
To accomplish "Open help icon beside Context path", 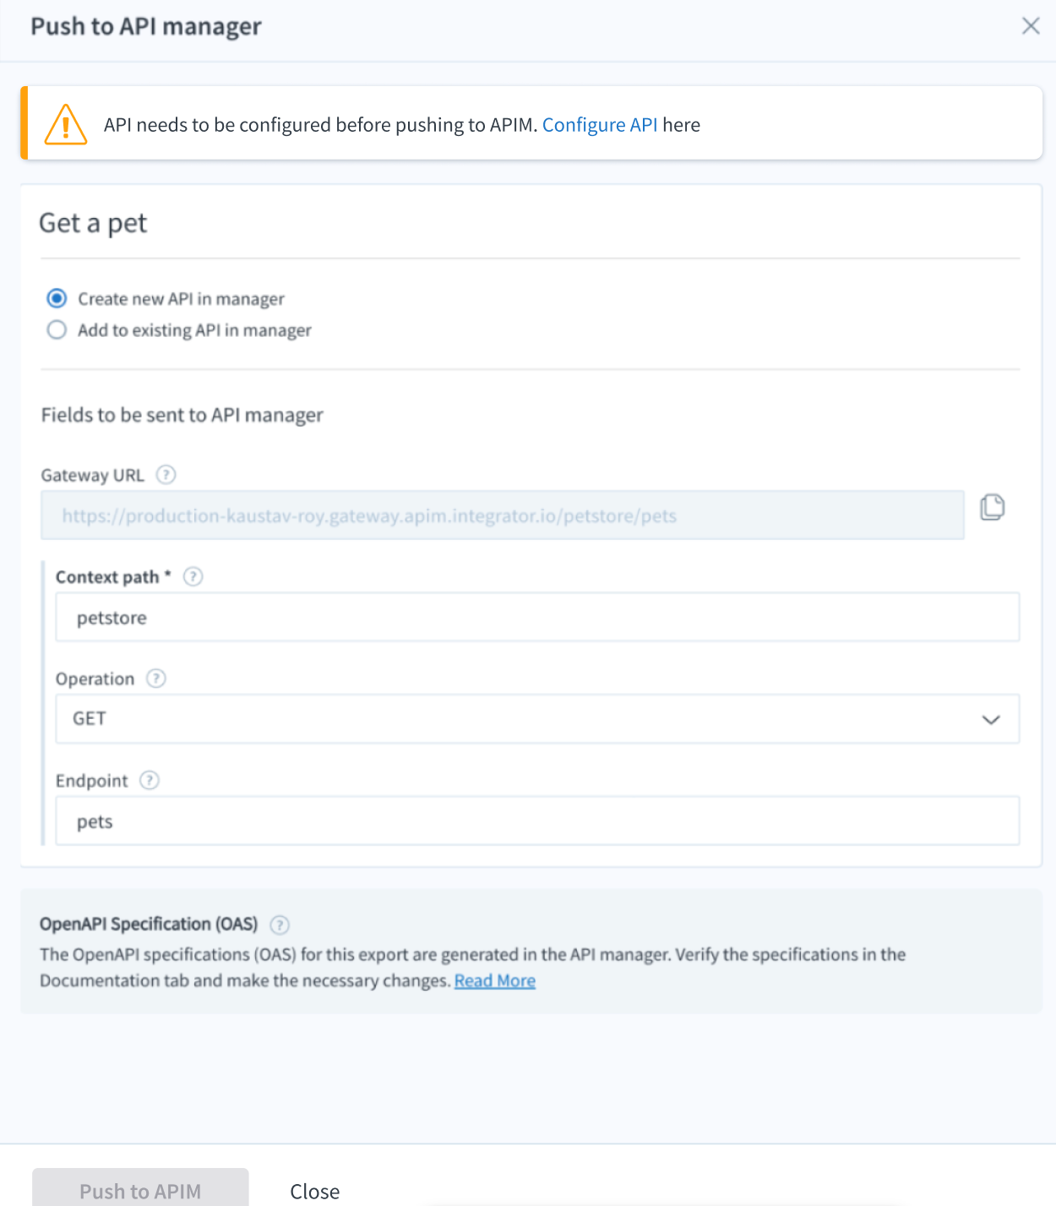I will (193, 577).
